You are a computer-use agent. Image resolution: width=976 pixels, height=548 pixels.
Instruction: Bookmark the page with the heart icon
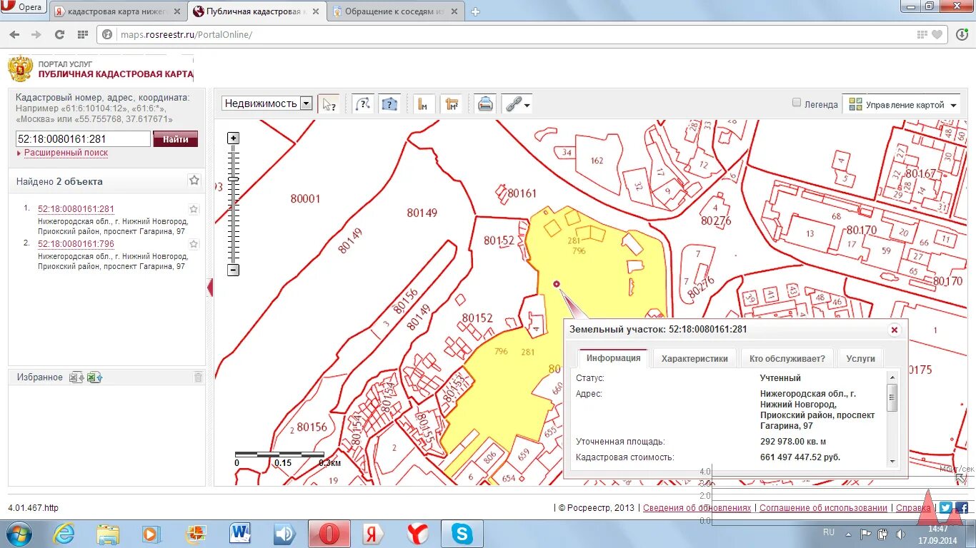[937, 34]
